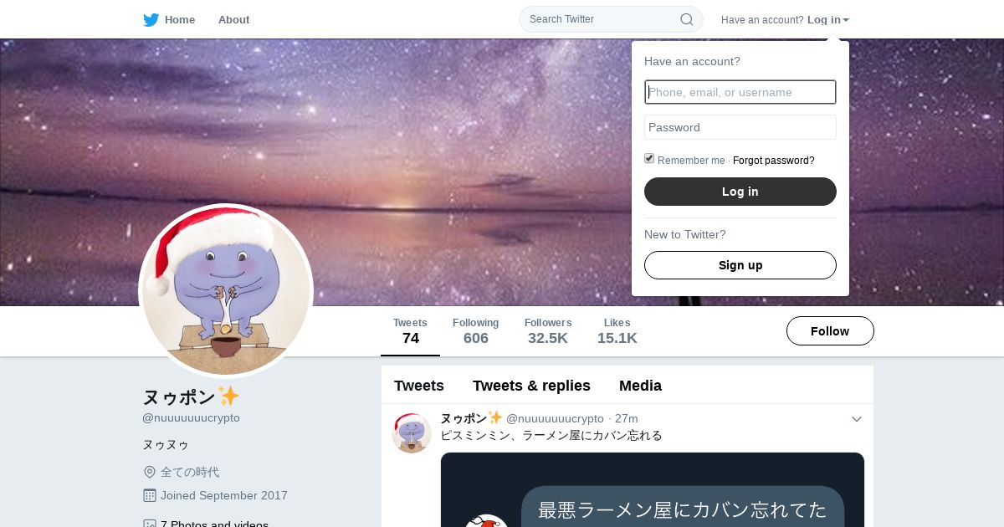Click the search magnifier icon

[686, 19]
